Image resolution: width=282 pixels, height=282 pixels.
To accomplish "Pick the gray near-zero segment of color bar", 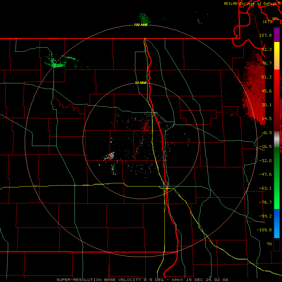I will click(277, 138).
